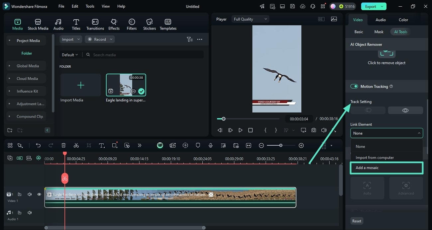Open the Full Quality dropdown
This screenshot has width=432, height=230.
tap(250, 19)
